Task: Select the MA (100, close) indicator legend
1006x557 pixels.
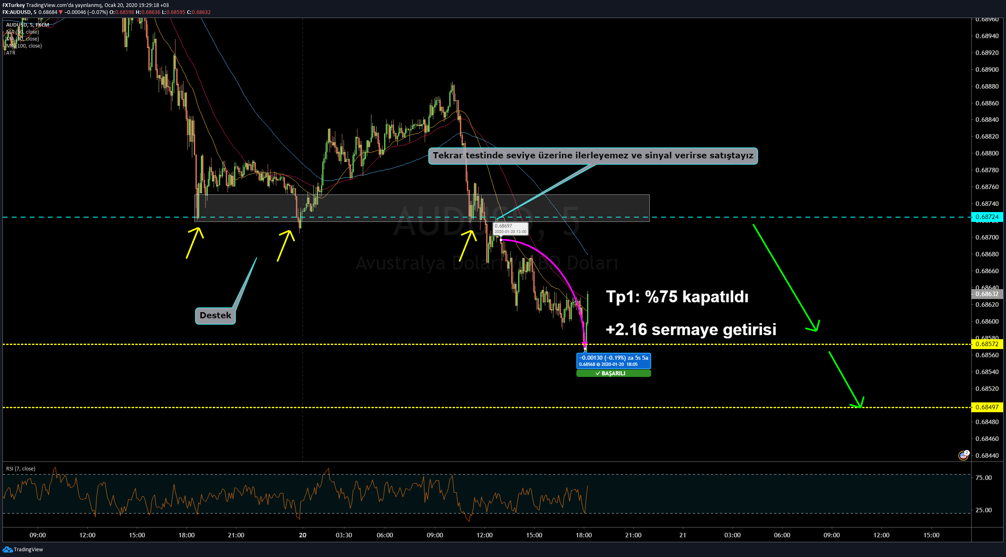Action: (24, 46)
